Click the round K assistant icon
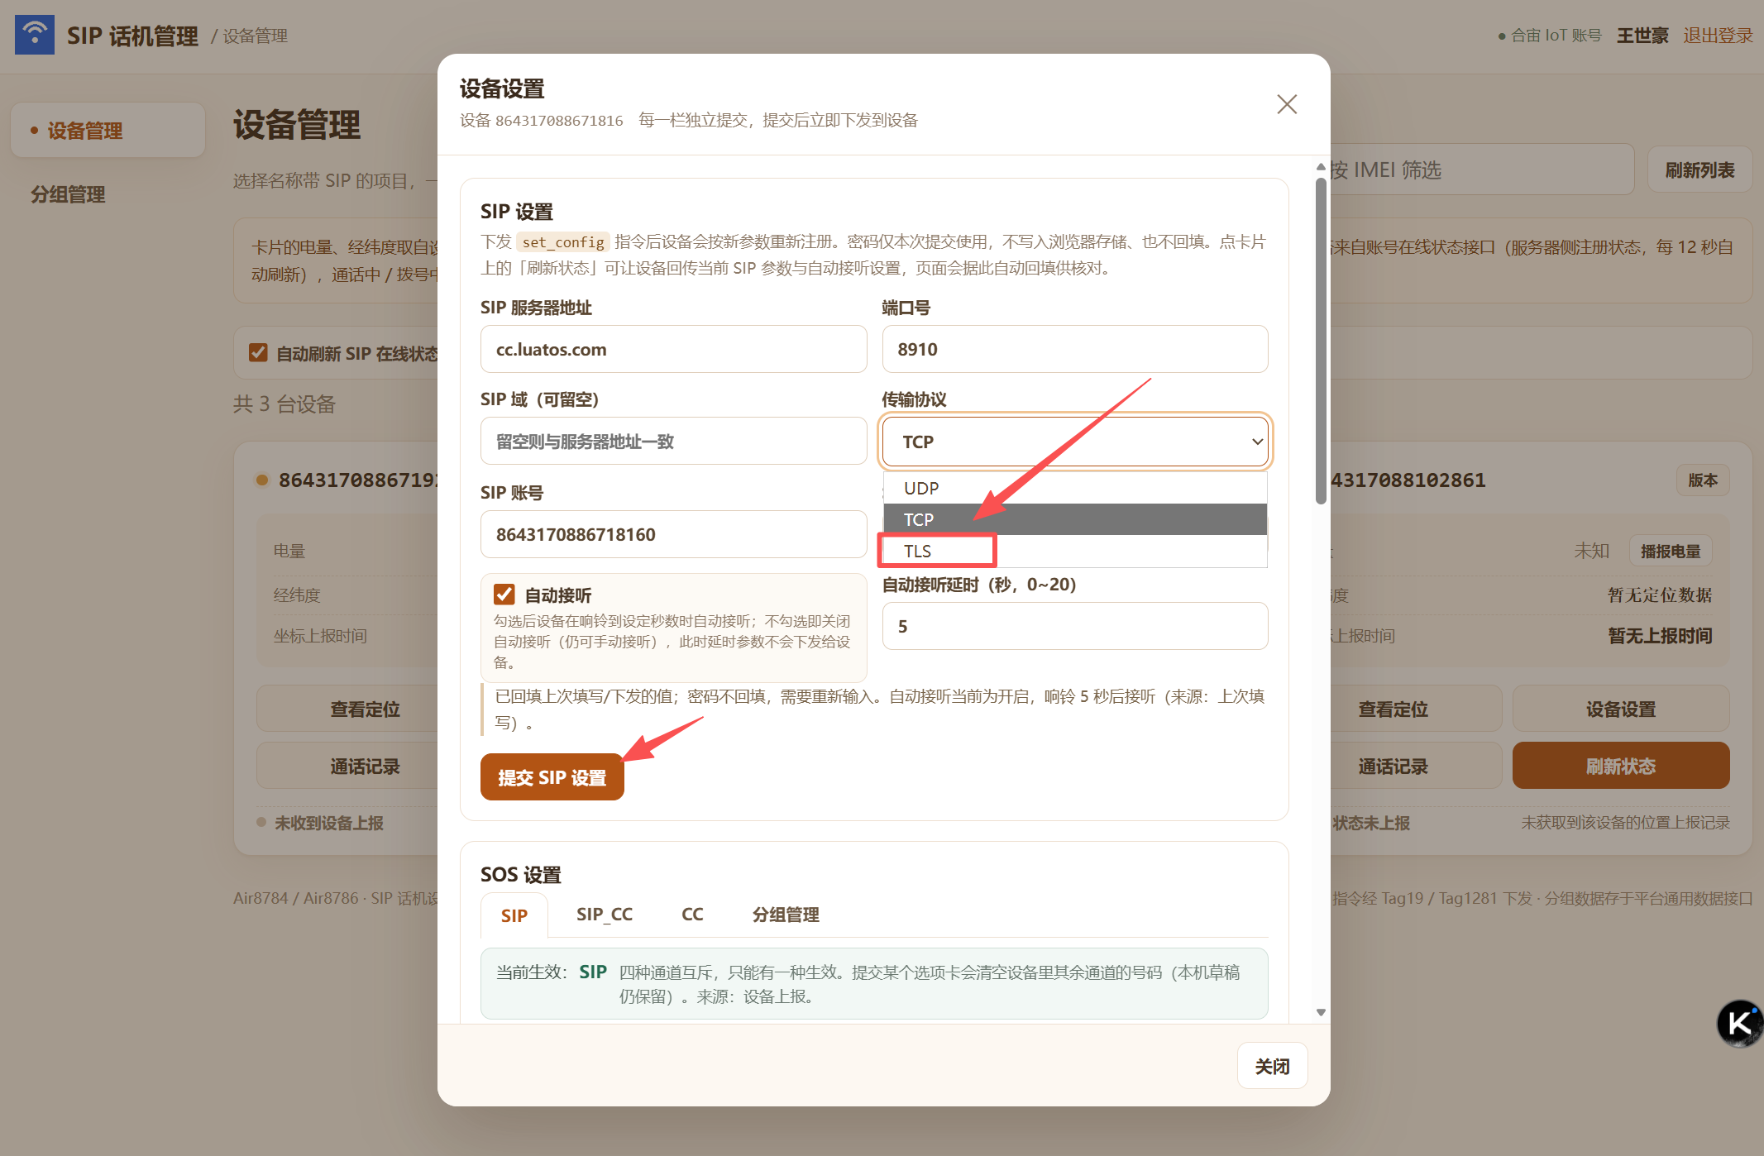 [x=1739, y=1024]
